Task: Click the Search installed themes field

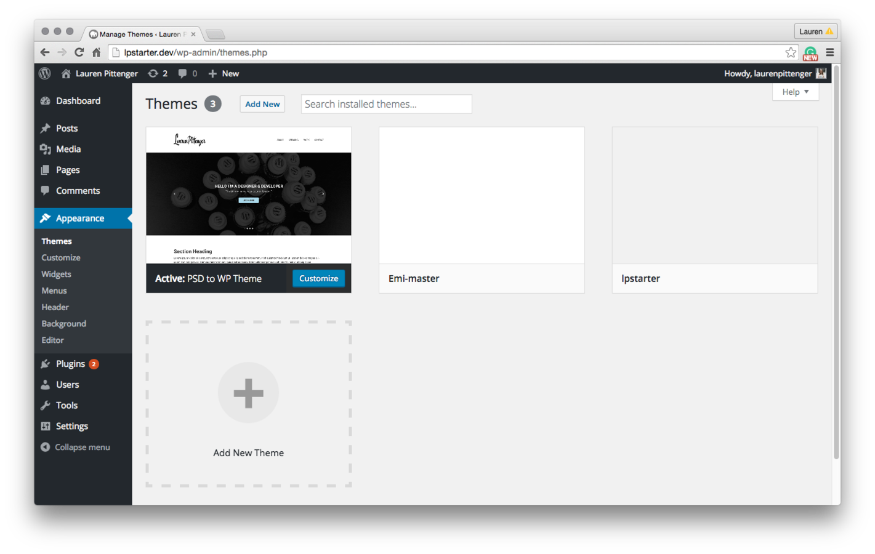Action: (x=386, y=104)
